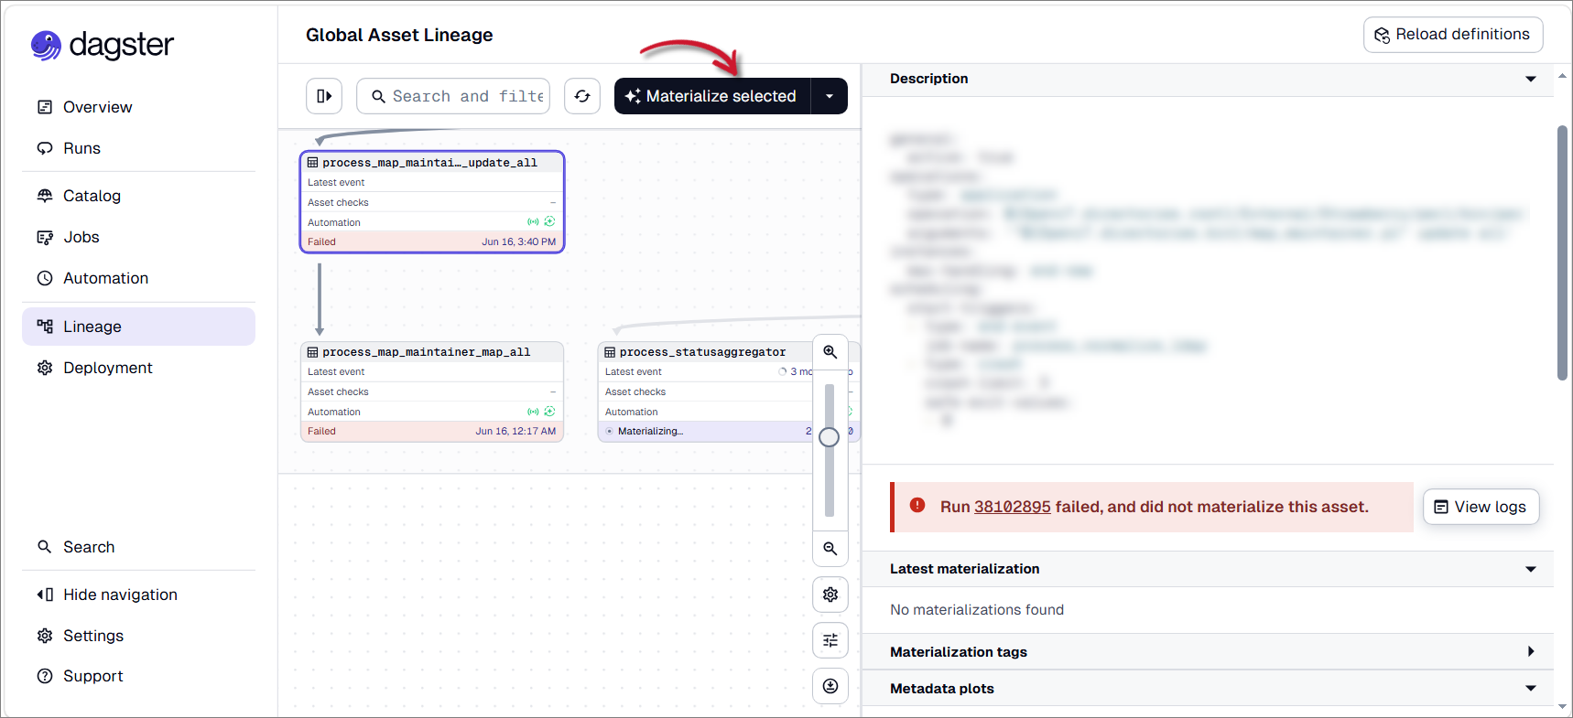
Task: Open graph layout options sliders button
Action: click(x=830, y=640)
